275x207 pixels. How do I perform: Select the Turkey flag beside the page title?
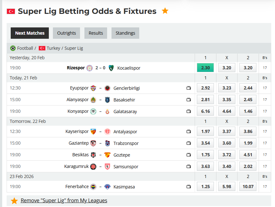coord(11,11)
